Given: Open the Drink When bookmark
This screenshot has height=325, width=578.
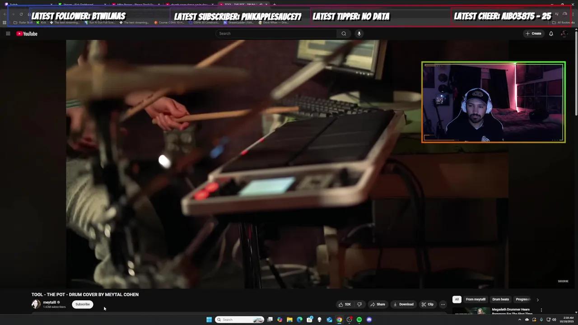Looking at the screenshot, I should (275, 23).
